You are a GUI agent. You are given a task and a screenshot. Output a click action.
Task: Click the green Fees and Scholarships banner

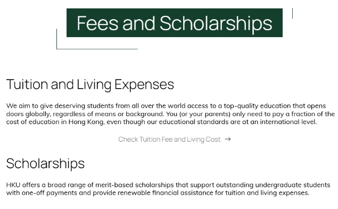point(175,23)
